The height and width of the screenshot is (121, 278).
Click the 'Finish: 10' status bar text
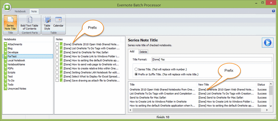tap(163, 117)
